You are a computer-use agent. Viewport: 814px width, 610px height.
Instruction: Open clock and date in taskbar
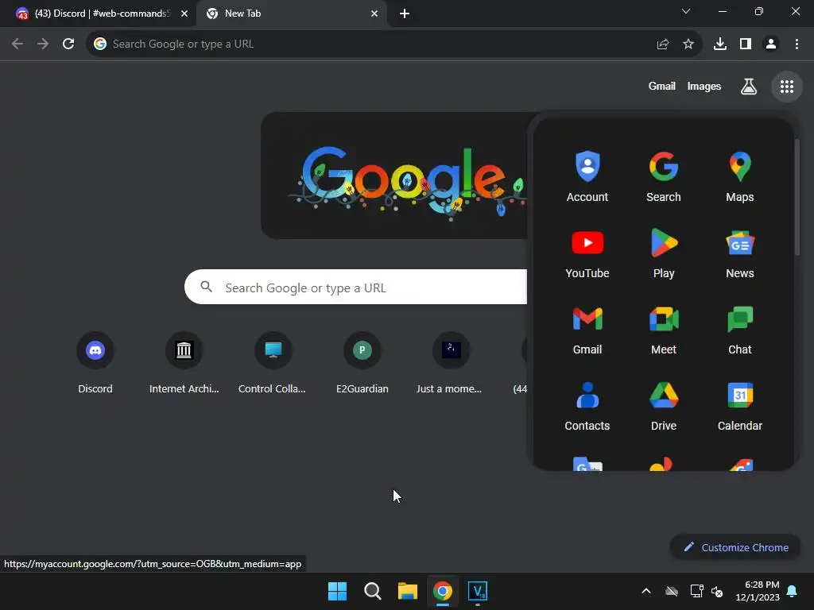coord(758,591)
